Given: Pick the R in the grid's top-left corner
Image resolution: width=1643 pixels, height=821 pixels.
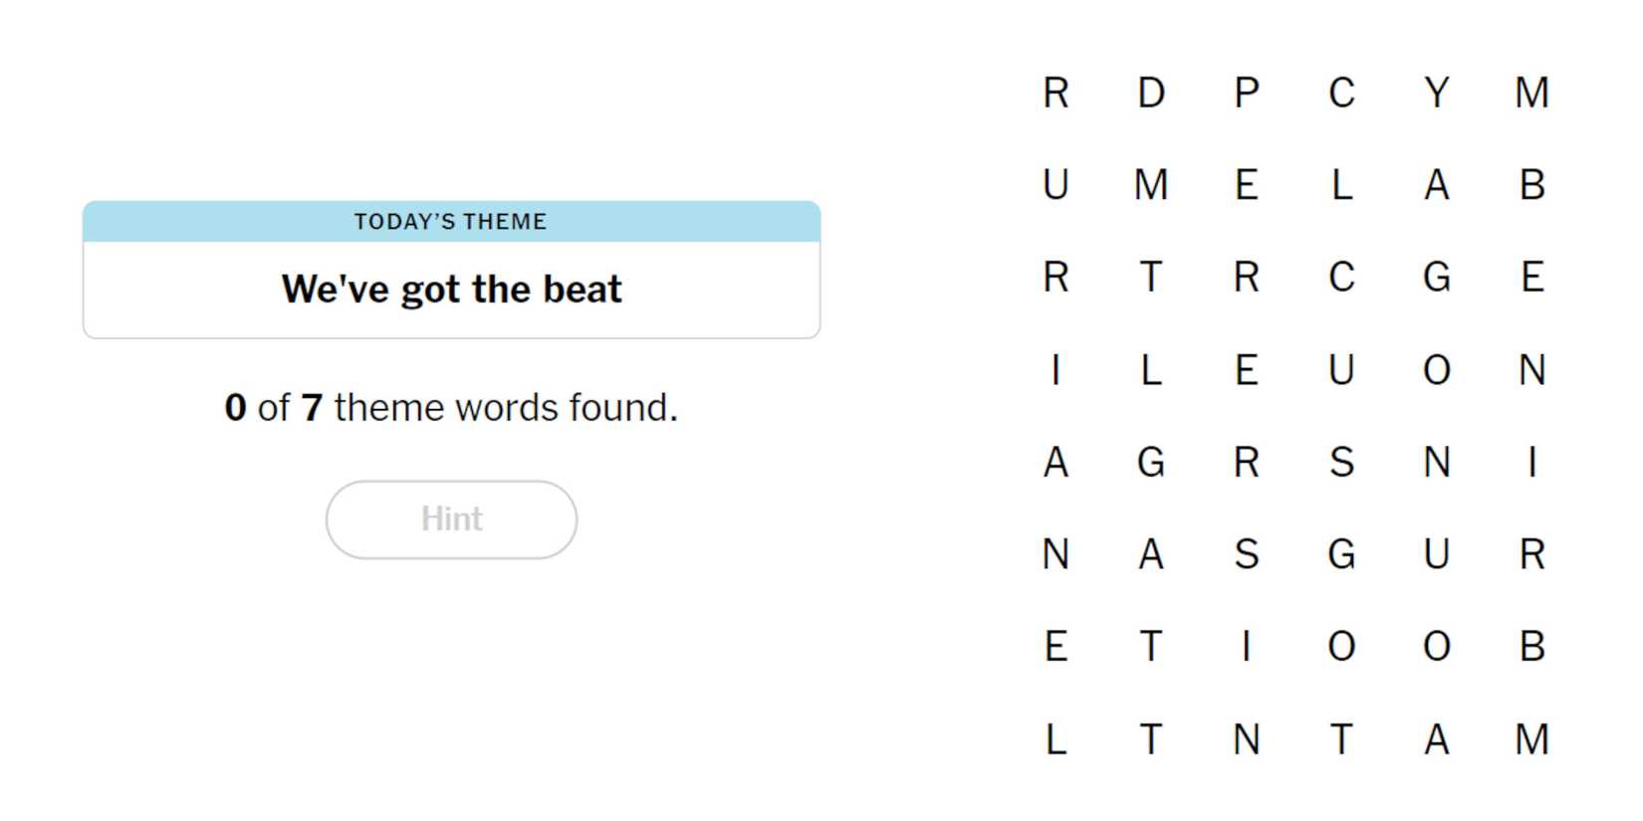Looking at the screenshot, I should click(x=1056, y=93).
